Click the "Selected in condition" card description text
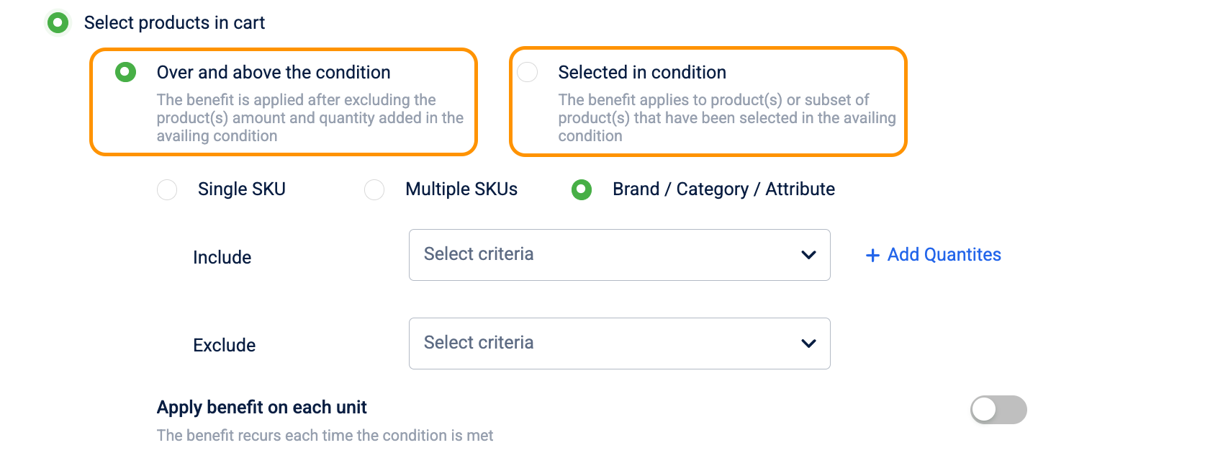The image size is (1205, 471). (x=726, y=118)
